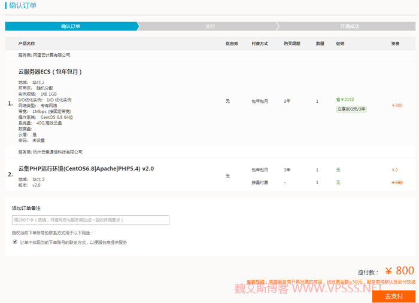The height and width of the screenshot is (303, 419).
Task: Click the 阿里云计算有限公司 service provider text
Action: 51,55
